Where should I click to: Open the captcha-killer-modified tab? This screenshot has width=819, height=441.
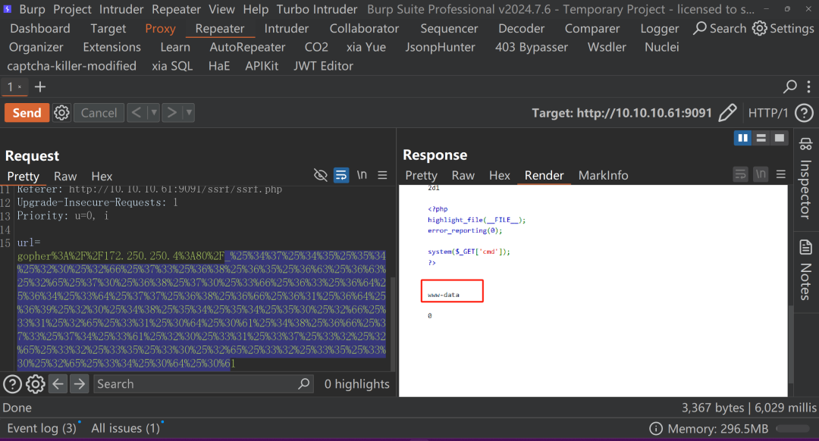[x=71, y=66]
